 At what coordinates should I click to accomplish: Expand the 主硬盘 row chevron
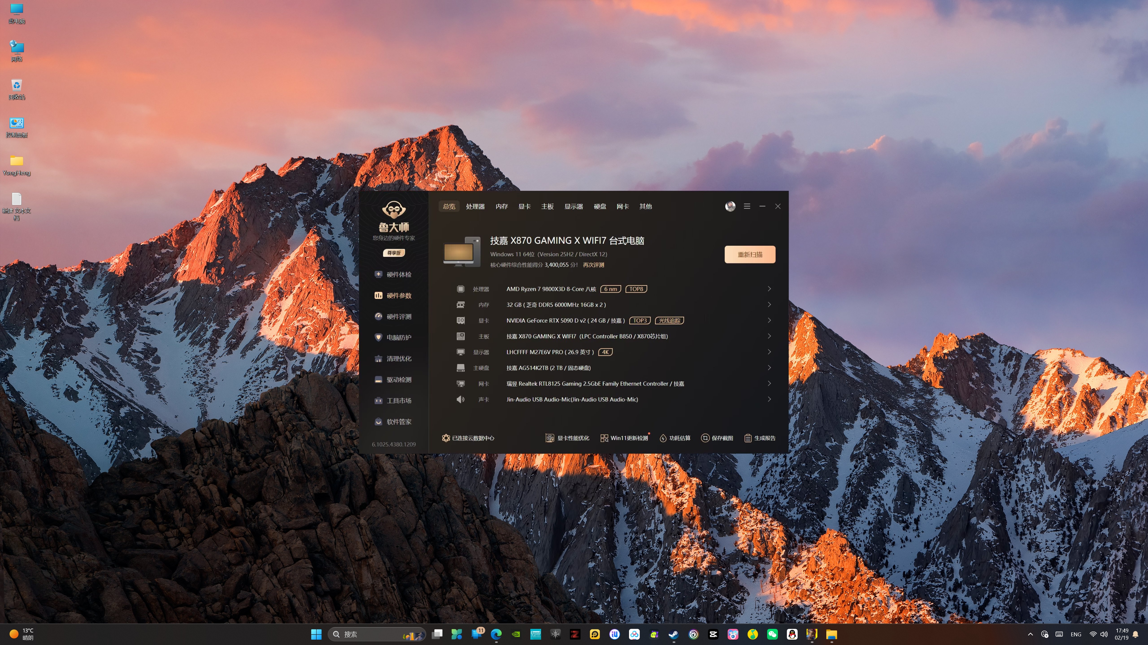tap(769, 368)
